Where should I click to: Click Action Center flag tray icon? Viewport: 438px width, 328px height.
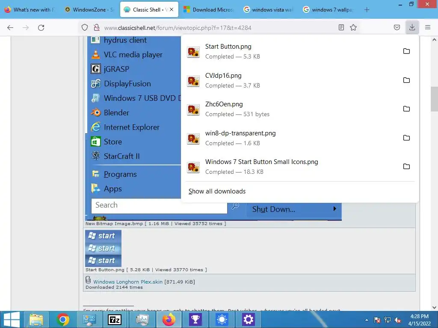(377, 320)
